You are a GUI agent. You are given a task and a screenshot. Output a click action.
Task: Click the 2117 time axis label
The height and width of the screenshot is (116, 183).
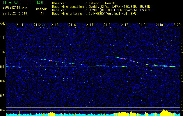coord(125,25)
